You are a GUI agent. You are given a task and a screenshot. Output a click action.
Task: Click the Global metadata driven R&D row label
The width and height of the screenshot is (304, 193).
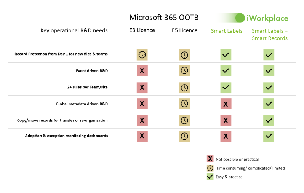click(82, 104)
